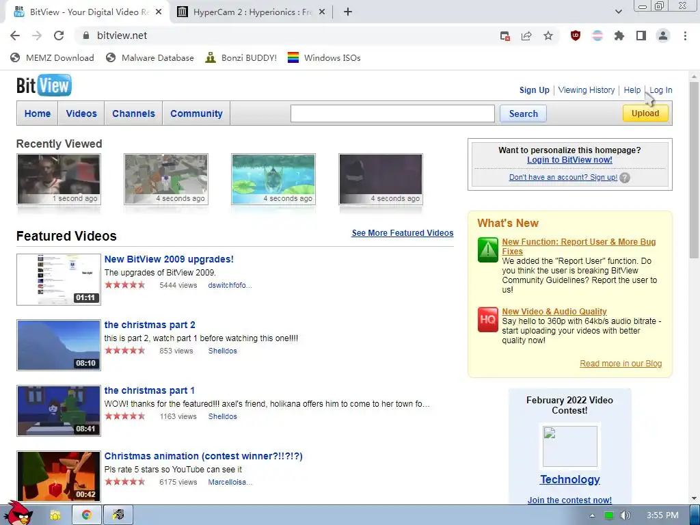Open the 08:41 christmas part 1 thumbnail

(x=59, y=411)
